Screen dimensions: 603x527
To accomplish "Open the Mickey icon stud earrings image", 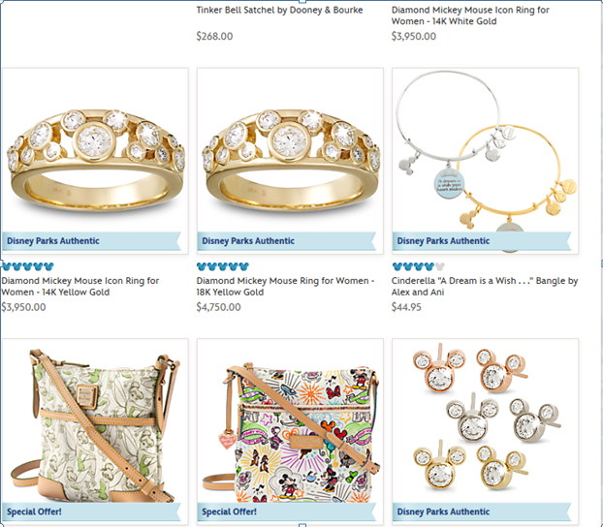I will coord(485,431).
